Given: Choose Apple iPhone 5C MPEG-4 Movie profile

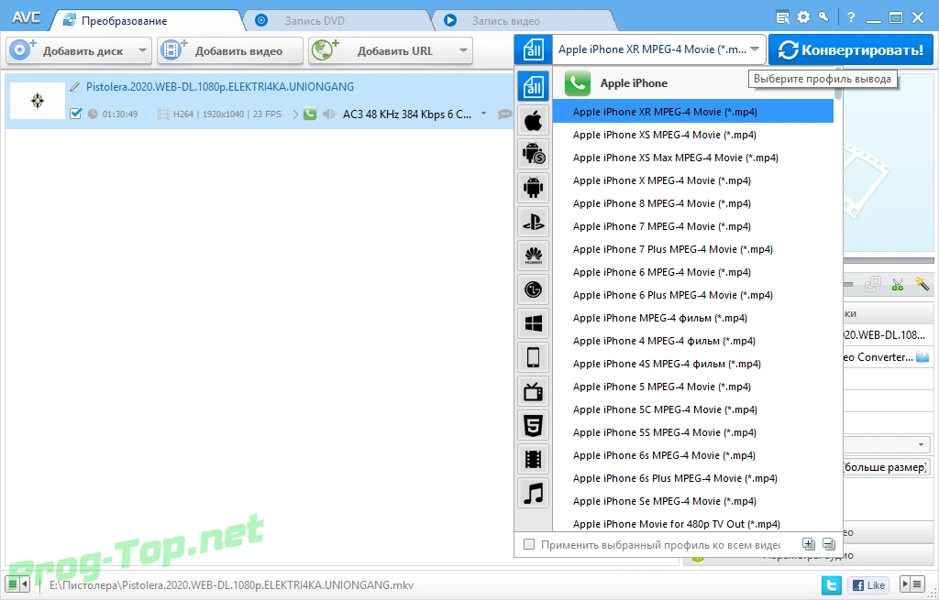Looking at the screenshot, I should [692, 409].
